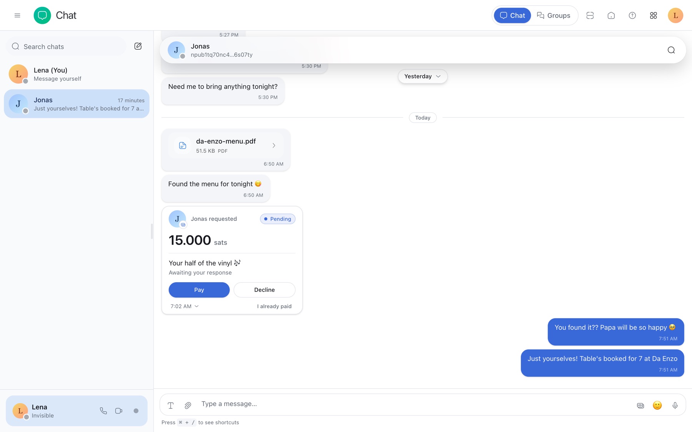Click the green Chat logo icon
Screen dimensions: 692x432
[x=42, y=15]
